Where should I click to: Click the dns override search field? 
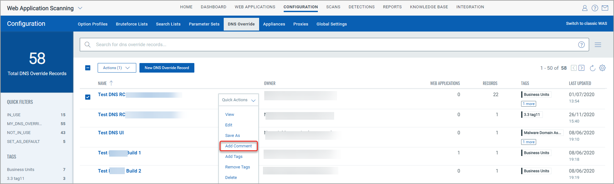click(334, 45)
